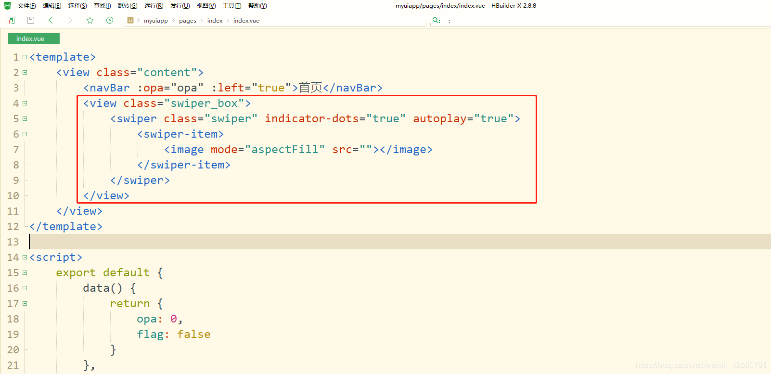Click the 'false' value on line 19
This screenshot has width=771, height=374.
click(194, 335)
